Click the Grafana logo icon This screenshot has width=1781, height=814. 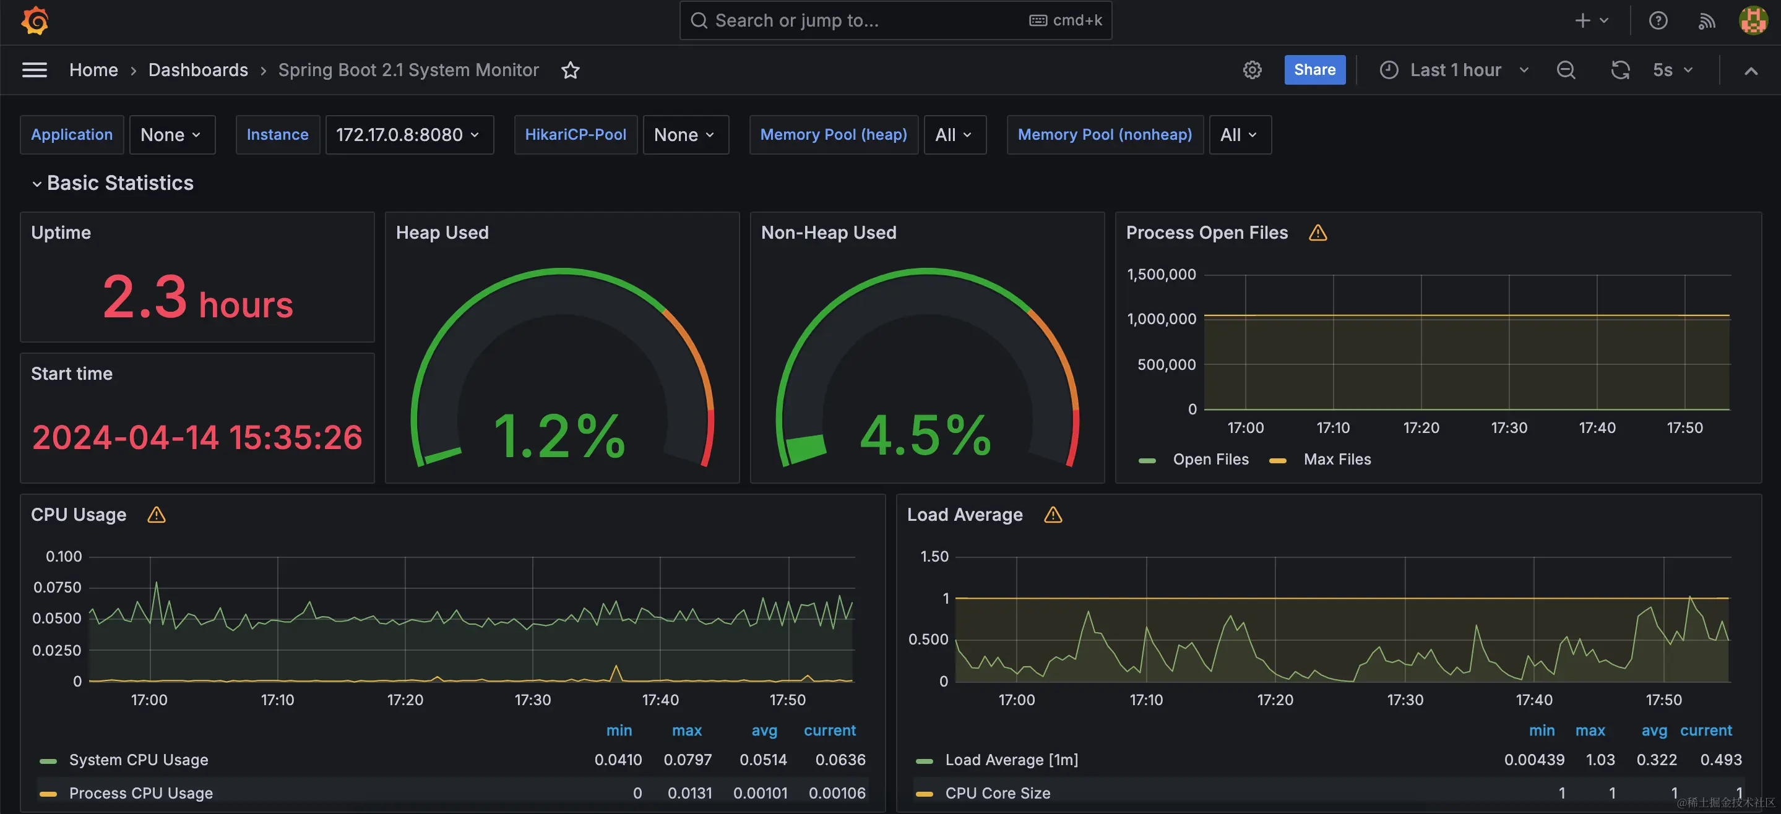[35, 21]
